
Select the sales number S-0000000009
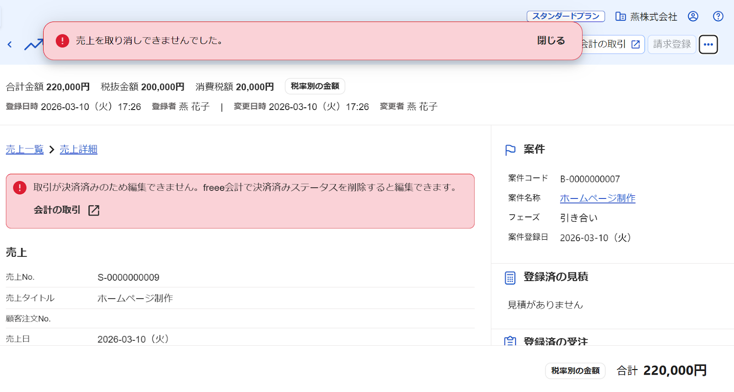click(x=128, y=277)
